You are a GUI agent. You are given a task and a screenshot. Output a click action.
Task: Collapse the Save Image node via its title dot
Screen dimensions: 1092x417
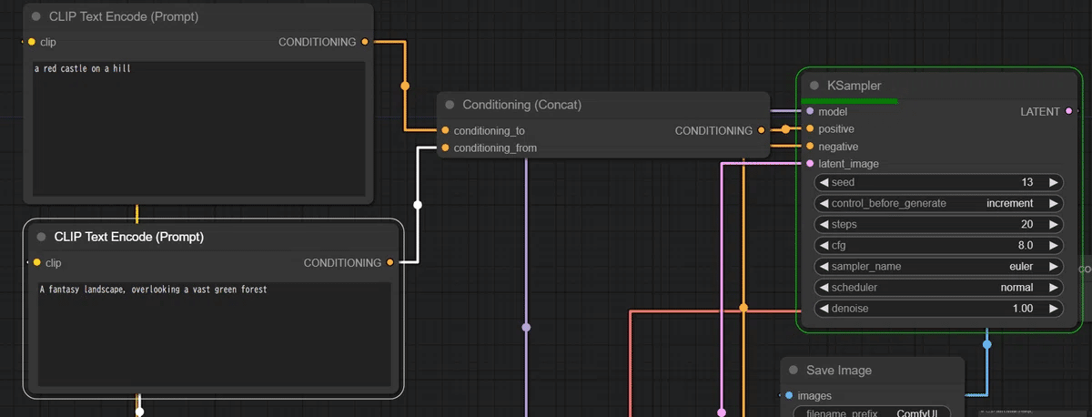(x=794, y=371)
